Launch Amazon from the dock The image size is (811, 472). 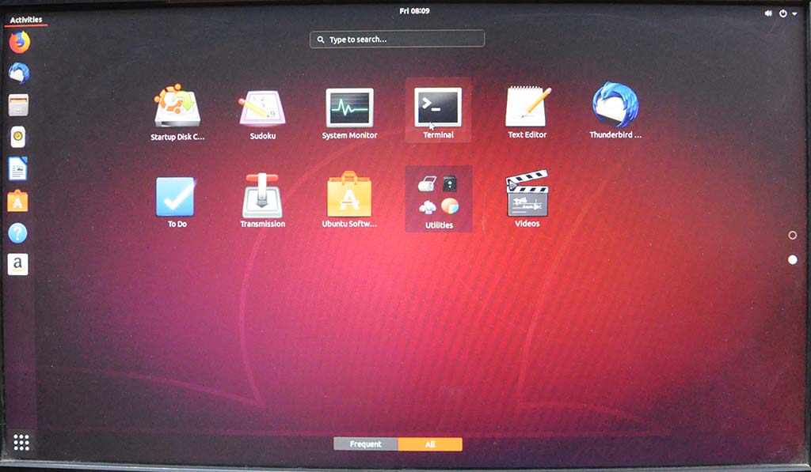pos(17,264)
